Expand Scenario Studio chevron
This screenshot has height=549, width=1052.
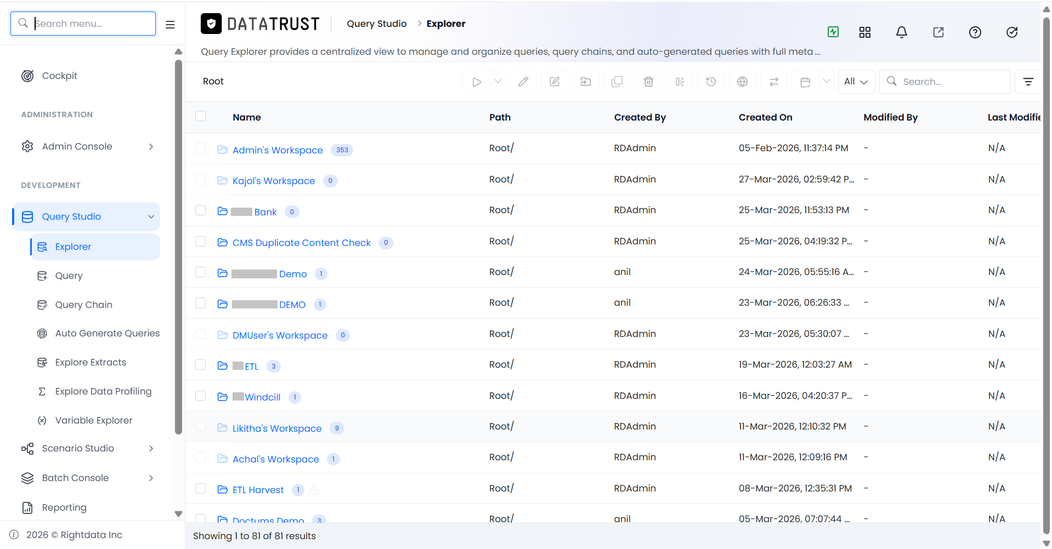coord(151,448)
